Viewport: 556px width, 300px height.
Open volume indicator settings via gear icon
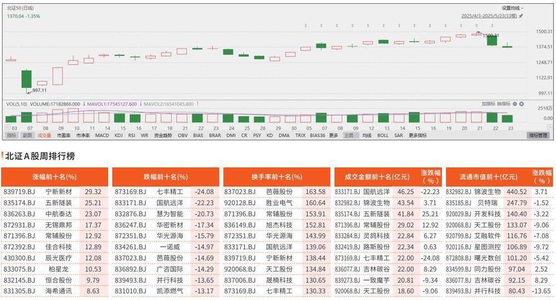515,104
